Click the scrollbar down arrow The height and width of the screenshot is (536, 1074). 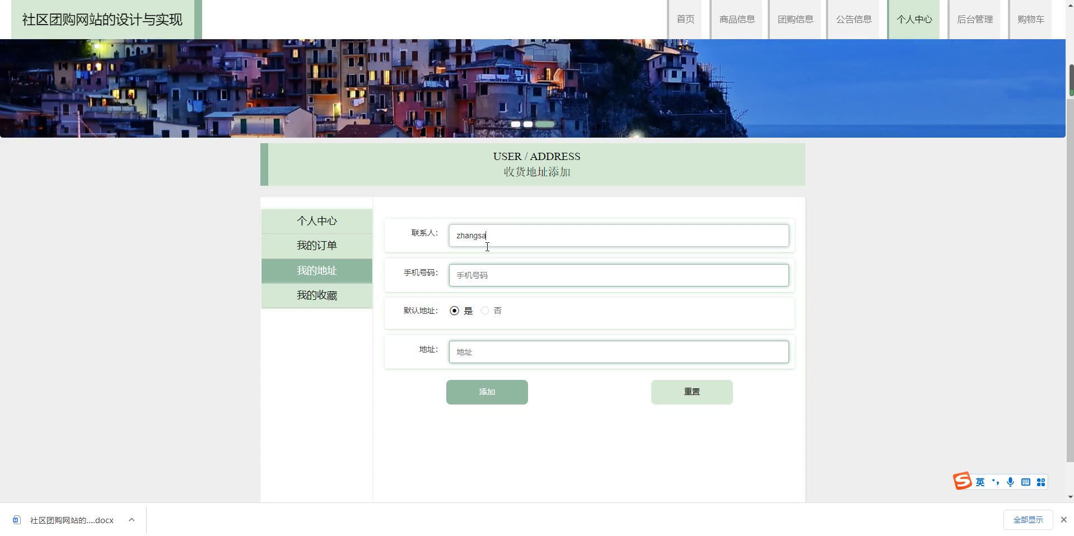pos(1071,497)
